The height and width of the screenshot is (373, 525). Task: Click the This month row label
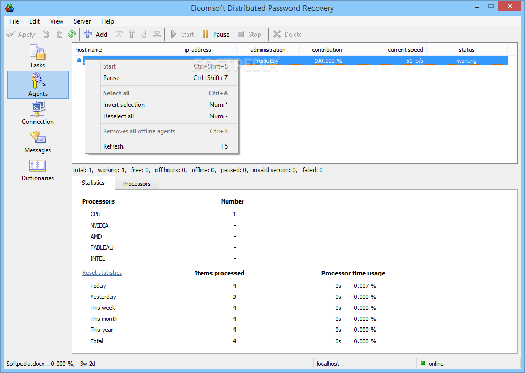[104, 319]
